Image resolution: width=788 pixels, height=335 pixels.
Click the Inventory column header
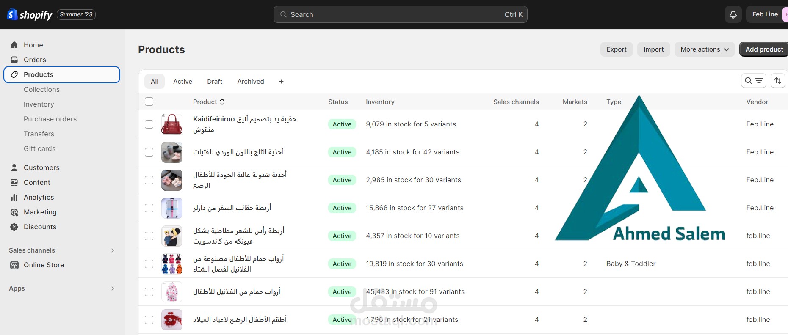tap(380, 102)
